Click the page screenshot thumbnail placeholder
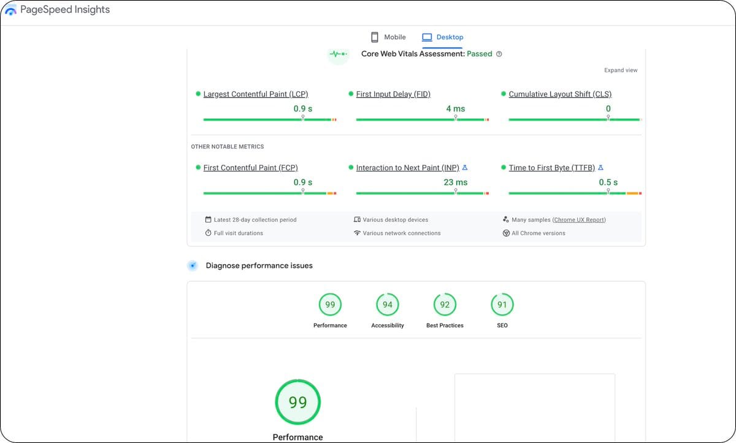This screenshot has height=443, width=736. click(534, 408)
